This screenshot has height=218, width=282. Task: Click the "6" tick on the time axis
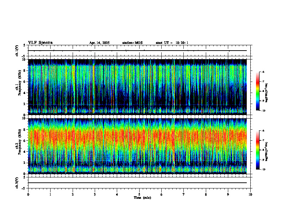click(x=162, y=194)
